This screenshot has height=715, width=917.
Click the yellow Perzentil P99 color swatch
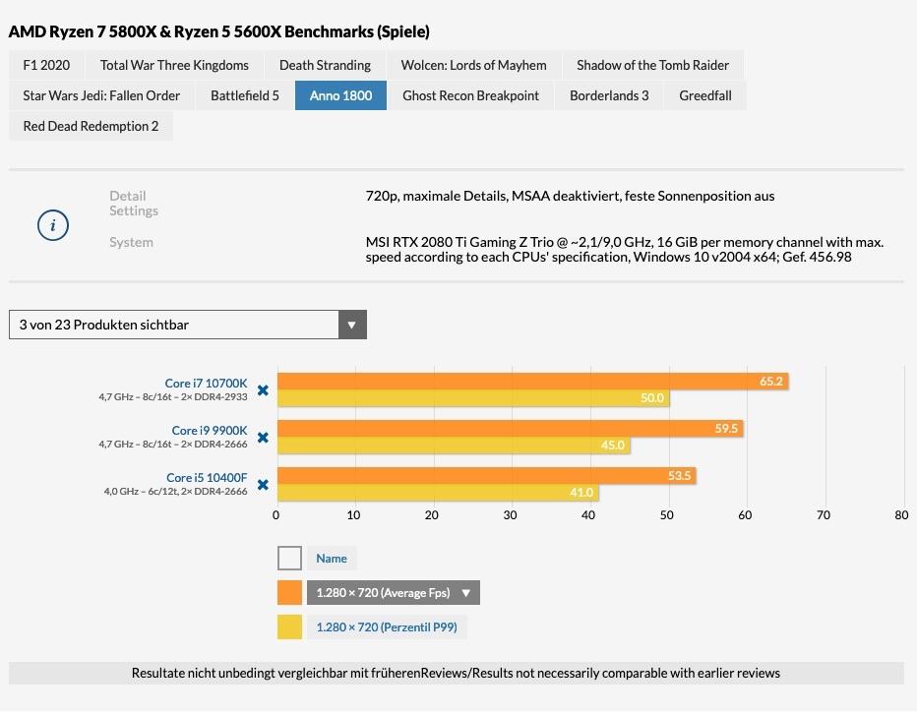(x=289, y=627)
